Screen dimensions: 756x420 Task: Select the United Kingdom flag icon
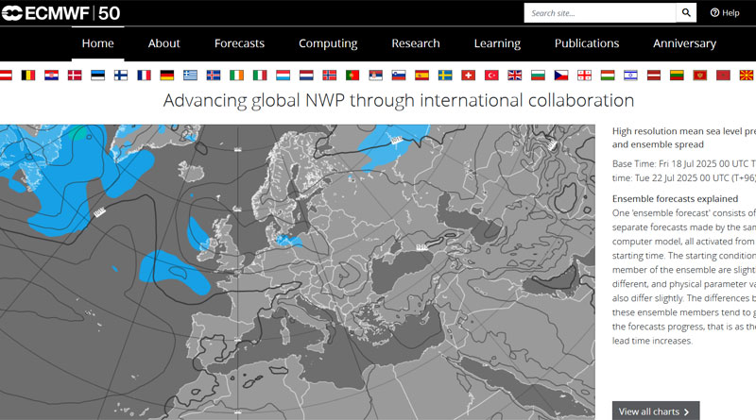[x=514, y=76]
